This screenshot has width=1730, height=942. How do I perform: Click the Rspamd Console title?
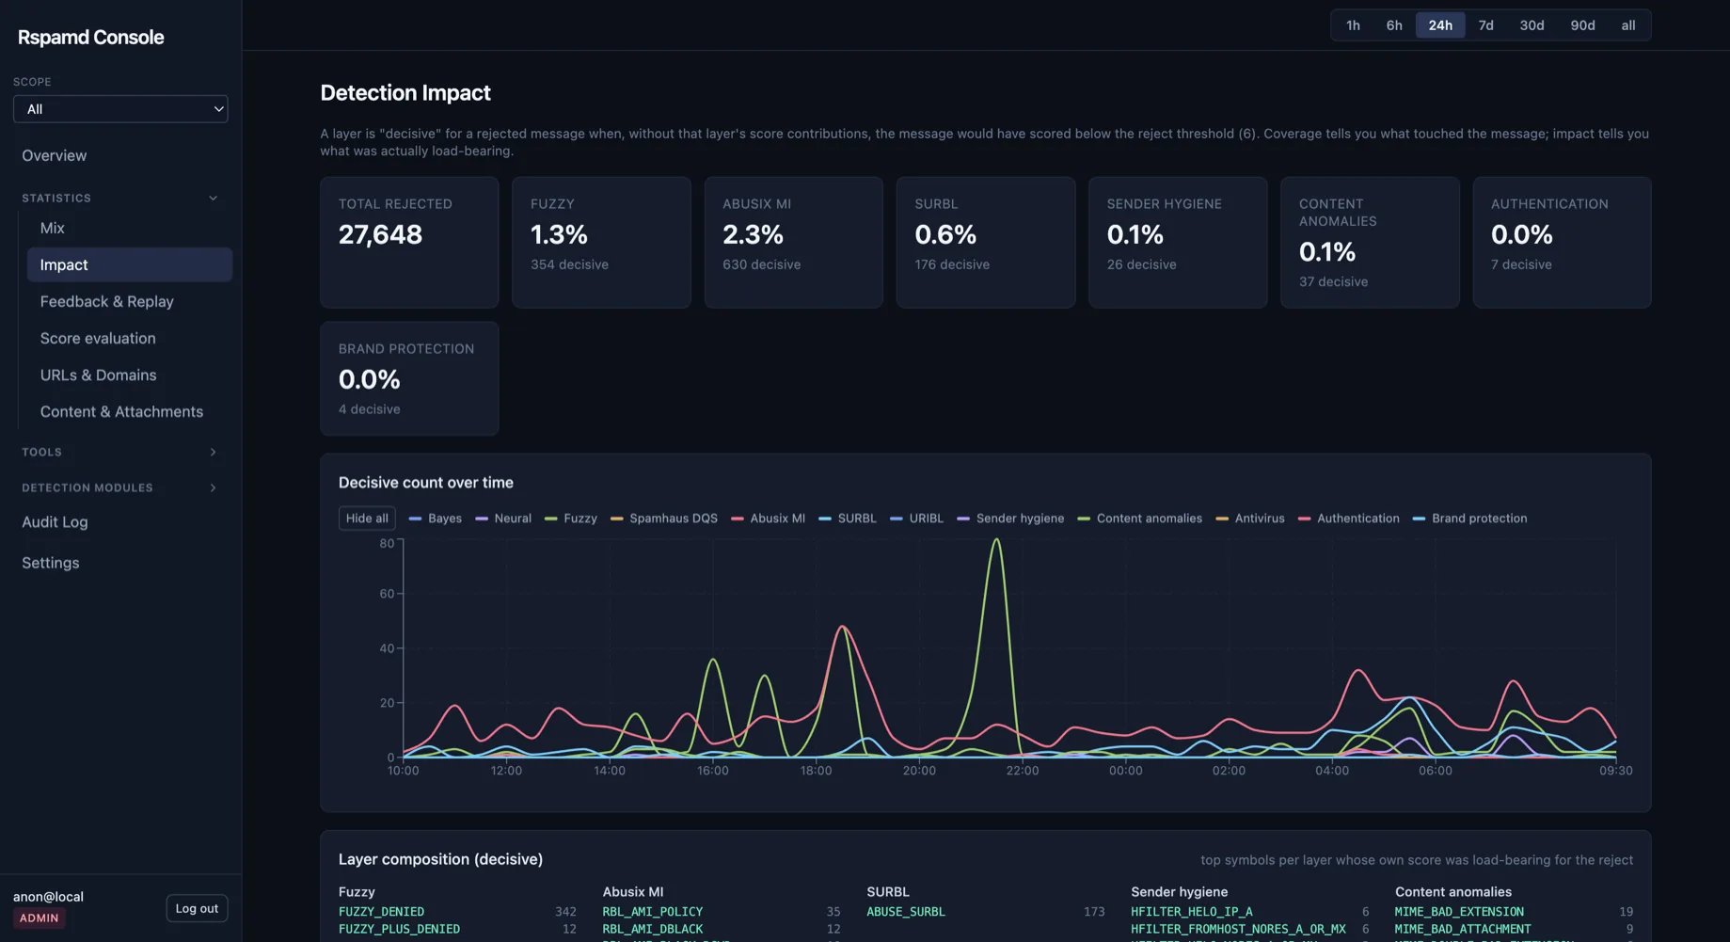(x=91, y=38)
